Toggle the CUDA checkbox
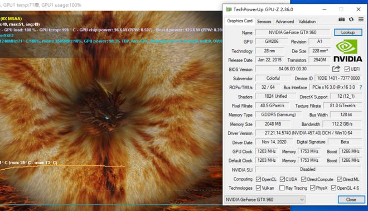This screenshot has width=368, height=211. 282,179
